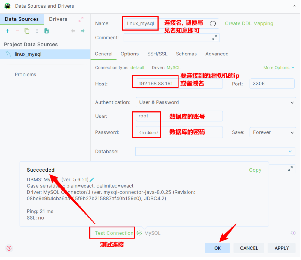Click the import DDL data source icon
This screenshot has height=260, width=301.
click(x=46, y=31)
